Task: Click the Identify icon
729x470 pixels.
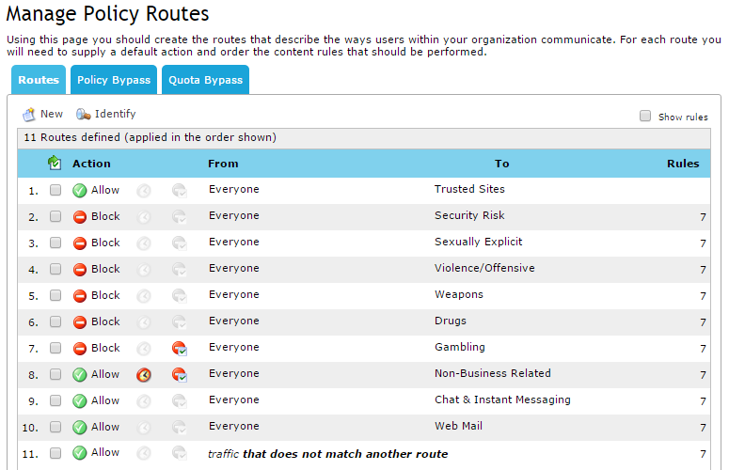Action: (84, 114)
